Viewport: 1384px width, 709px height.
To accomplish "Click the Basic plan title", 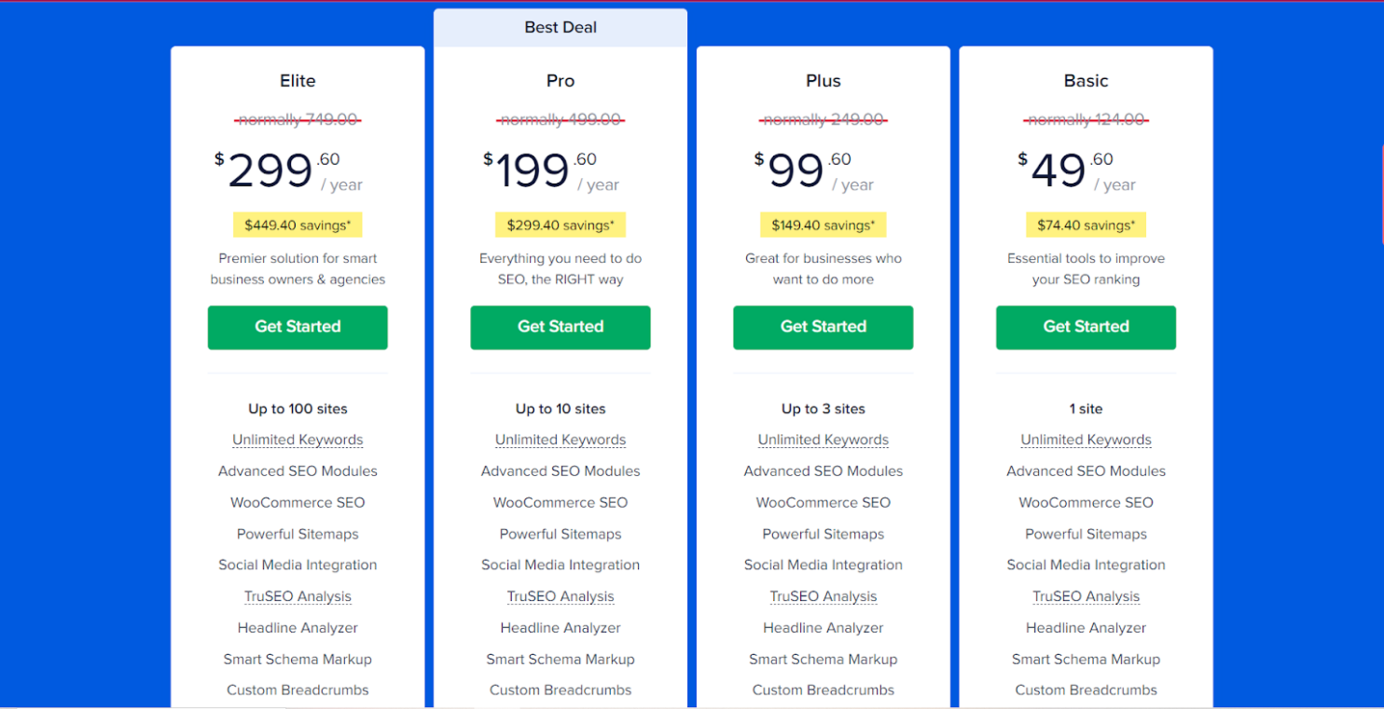I will click(1086, 80).
